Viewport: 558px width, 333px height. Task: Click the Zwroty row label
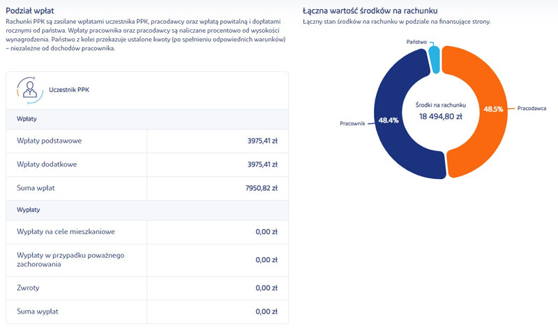point(27,288)
